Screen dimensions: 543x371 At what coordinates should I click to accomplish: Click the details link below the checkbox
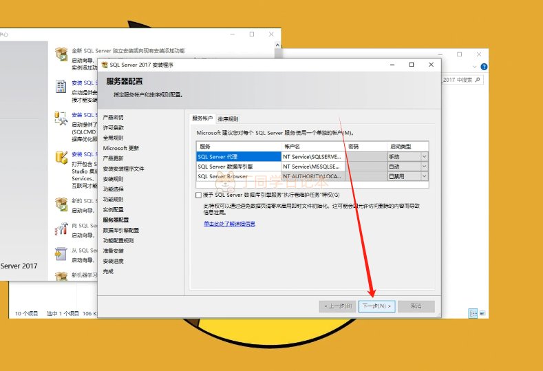point(229,224)
